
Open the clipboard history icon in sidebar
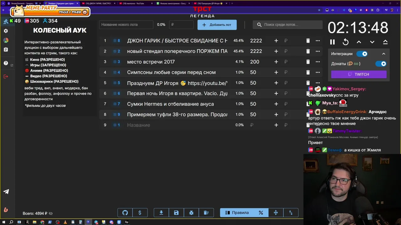point(6,50)
